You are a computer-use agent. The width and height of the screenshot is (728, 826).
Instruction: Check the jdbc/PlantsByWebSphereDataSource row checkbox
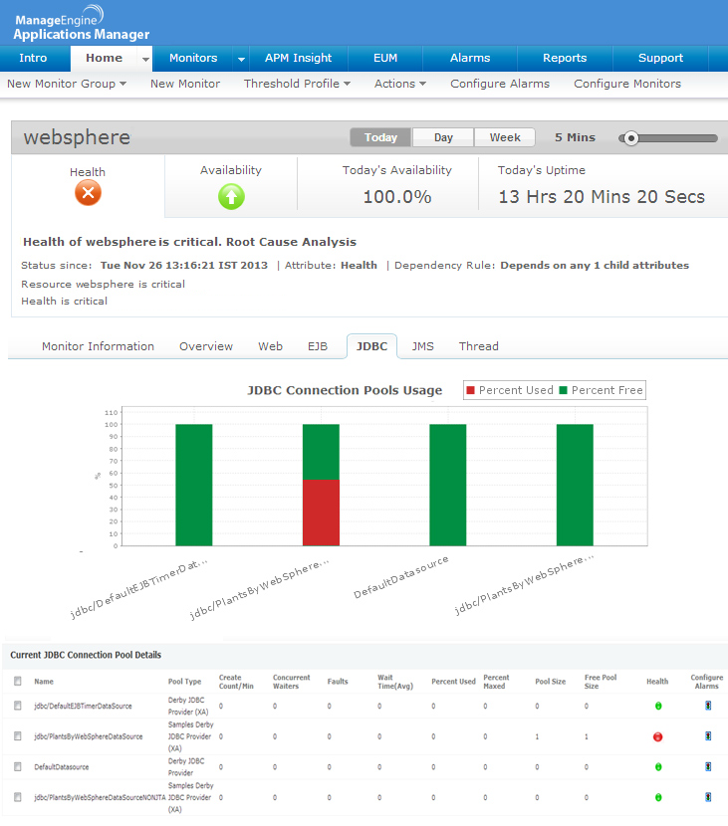point(18,735)
